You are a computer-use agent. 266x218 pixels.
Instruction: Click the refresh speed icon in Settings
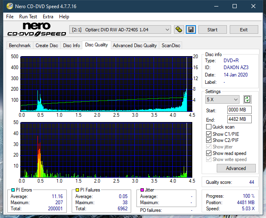coord(247,99)
